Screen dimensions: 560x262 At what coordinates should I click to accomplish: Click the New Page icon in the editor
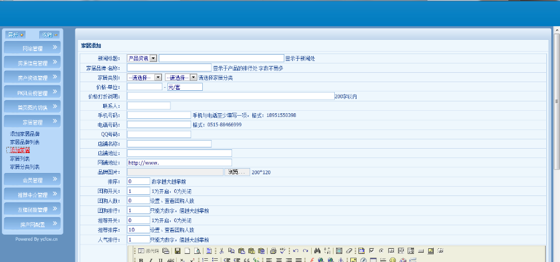[x=187, y=251]
